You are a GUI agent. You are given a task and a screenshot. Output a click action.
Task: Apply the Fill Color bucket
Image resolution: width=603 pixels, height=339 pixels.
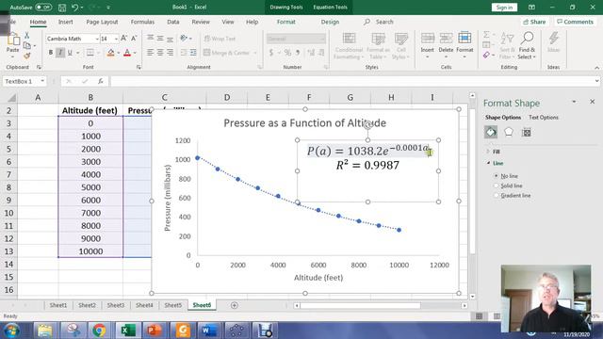point(111,53)
